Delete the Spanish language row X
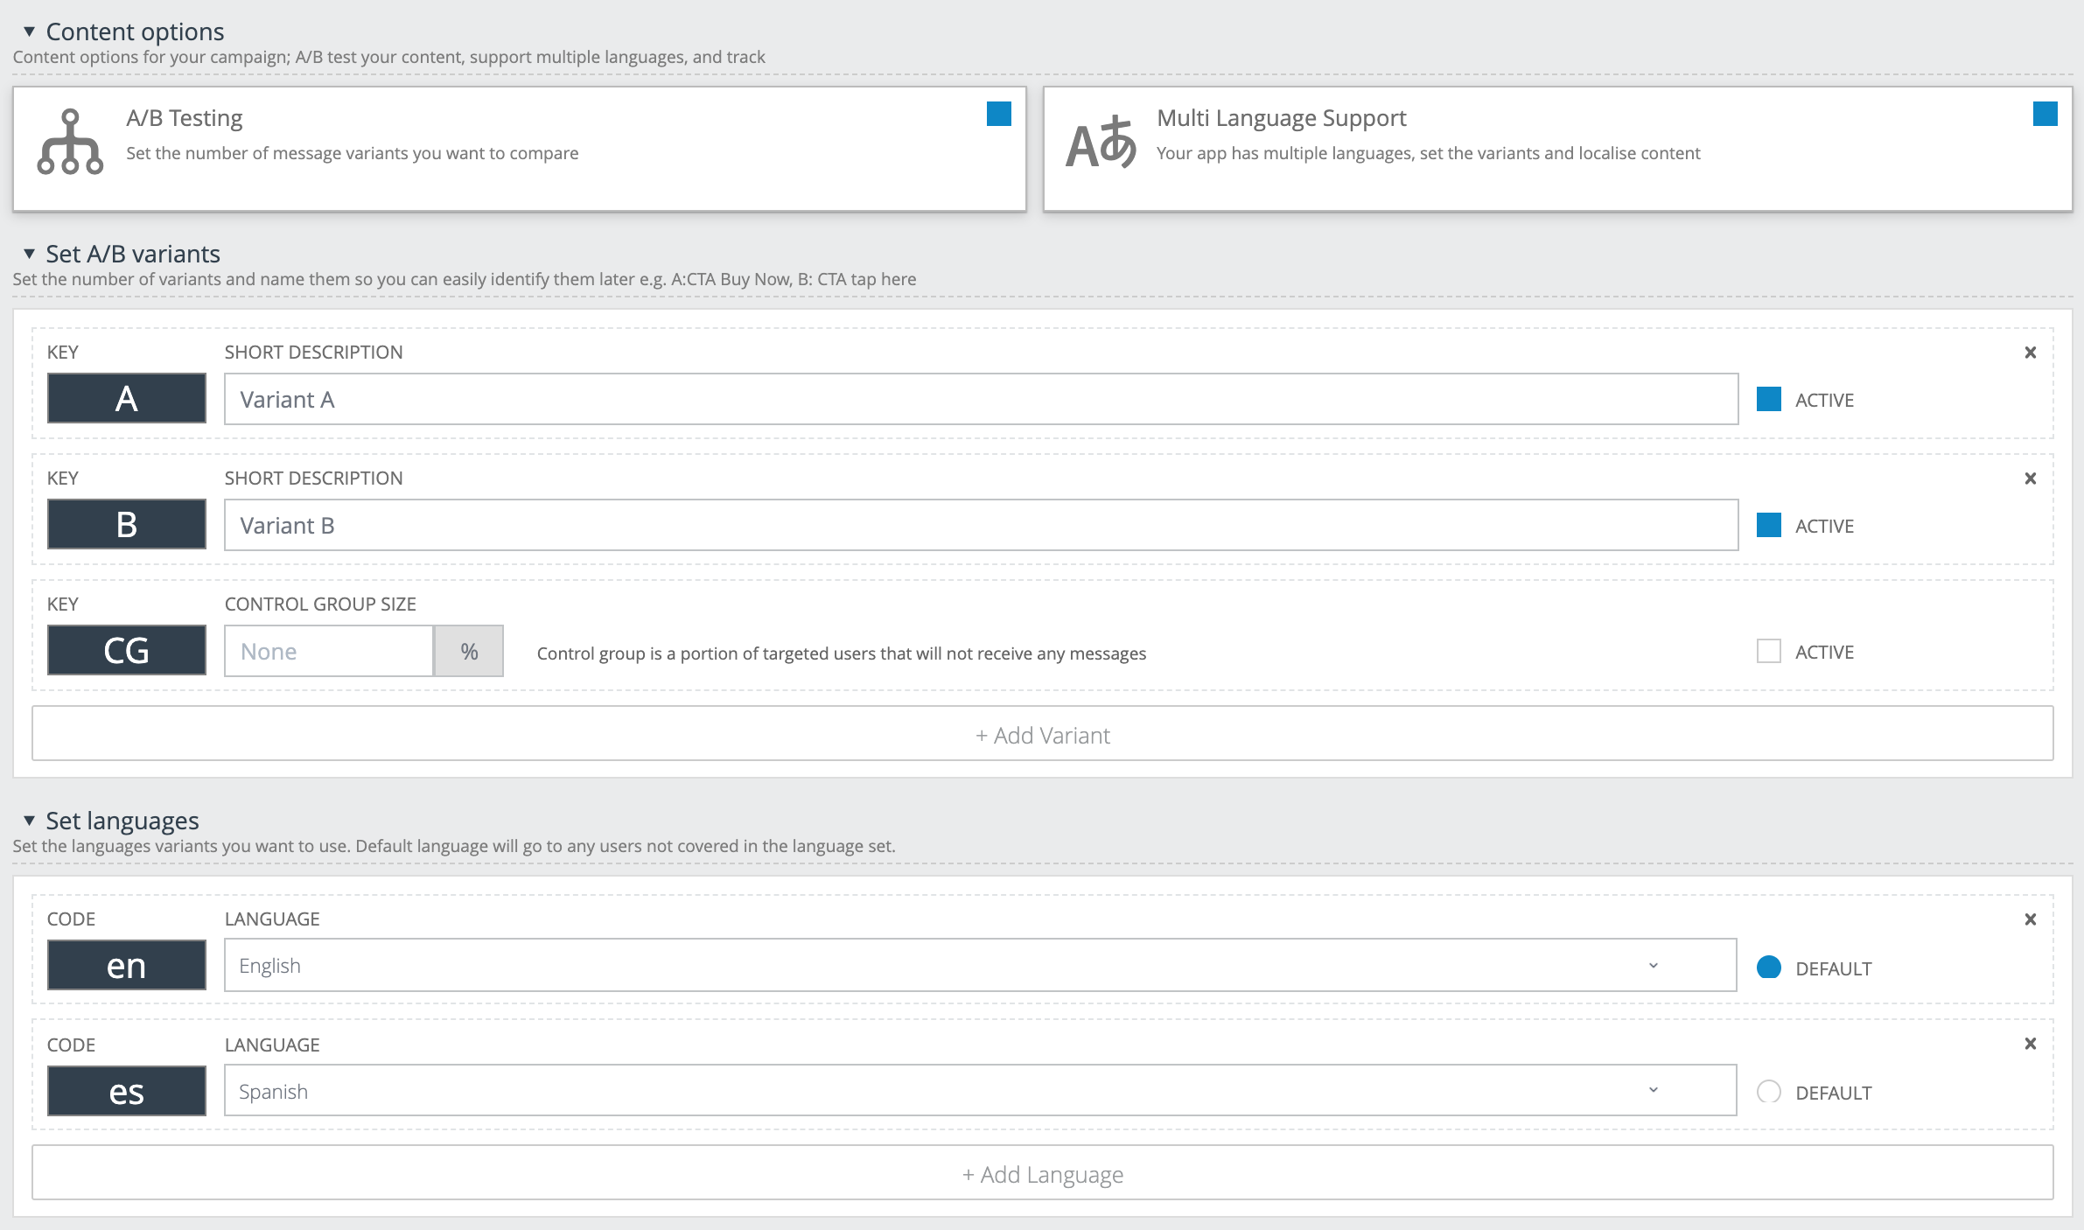Viewport: 2084px width, 1230px height. click(x=2030, y=1044)
